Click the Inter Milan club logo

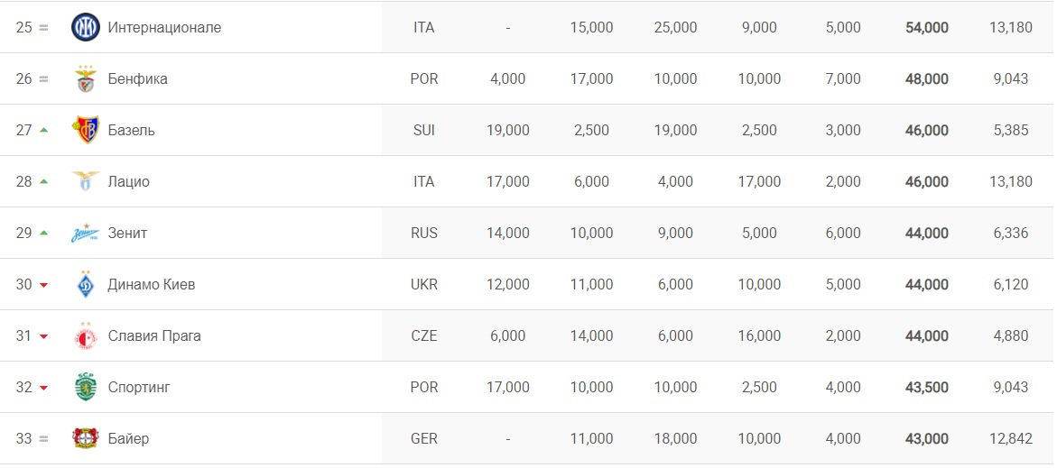point(86,27)
